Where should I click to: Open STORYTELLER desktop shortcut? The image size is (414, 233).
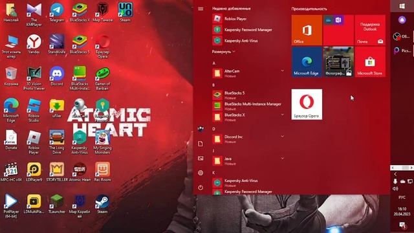tap(57, 172)
